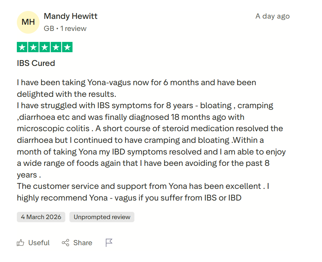This screenshot has height=262, width=322.
Task: Click the opening paragraph about taking Yona-vagus
Action: click(x=136, y=88)
